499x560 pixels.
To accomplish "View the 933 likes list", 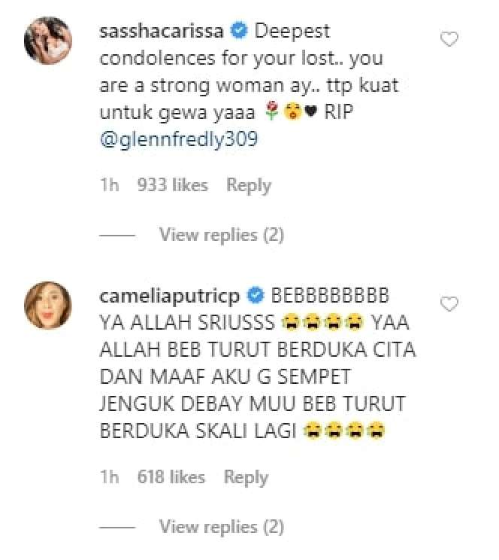I will [x=173, y=185].
